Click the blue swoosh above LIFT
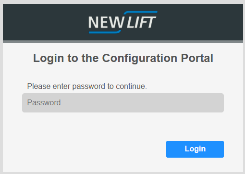 tap(140, 13)
